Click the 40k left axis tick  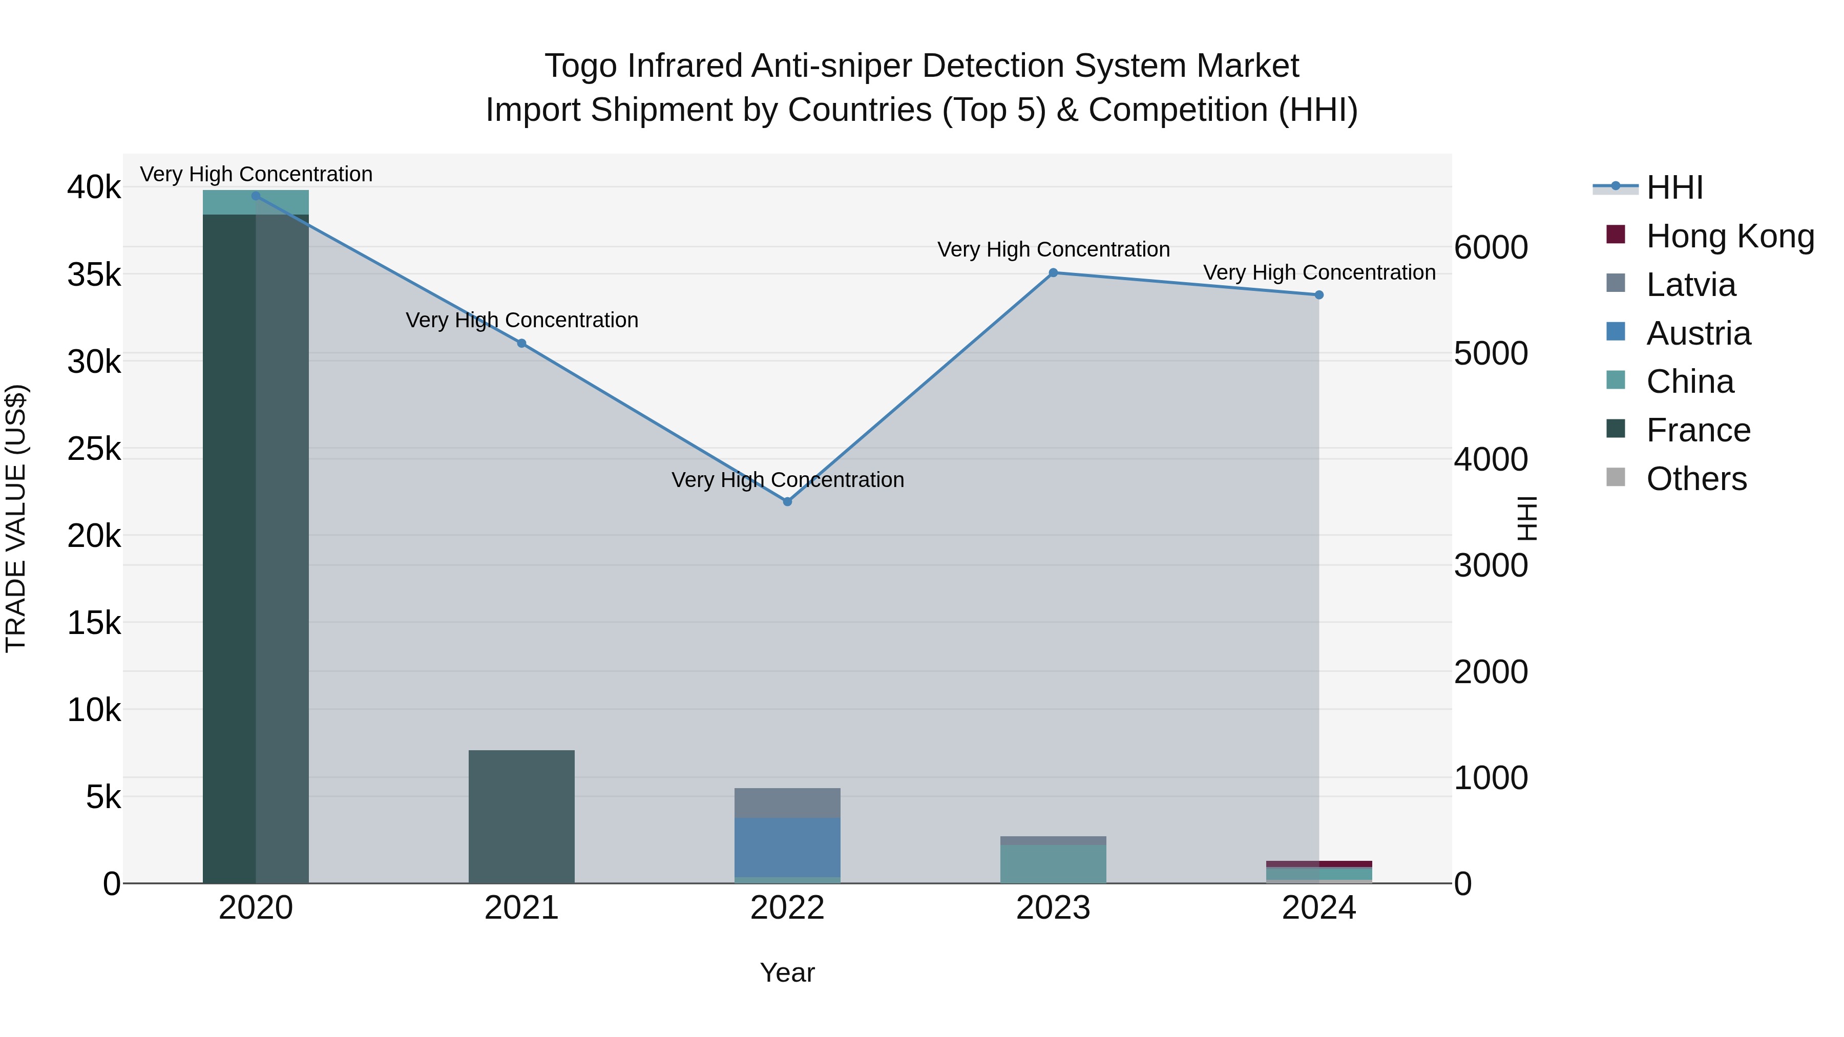[x=94, y=187]
